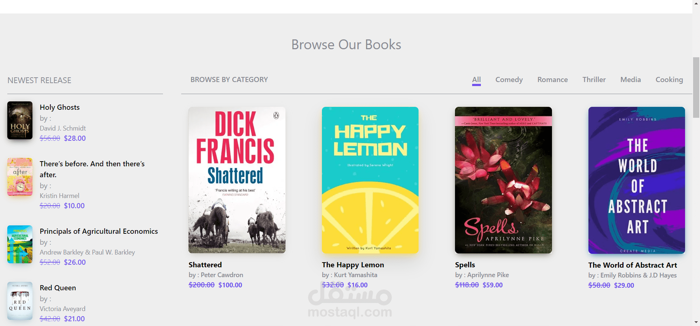
Task: Open the Shattered title below cover
Action: click(205, 265)
